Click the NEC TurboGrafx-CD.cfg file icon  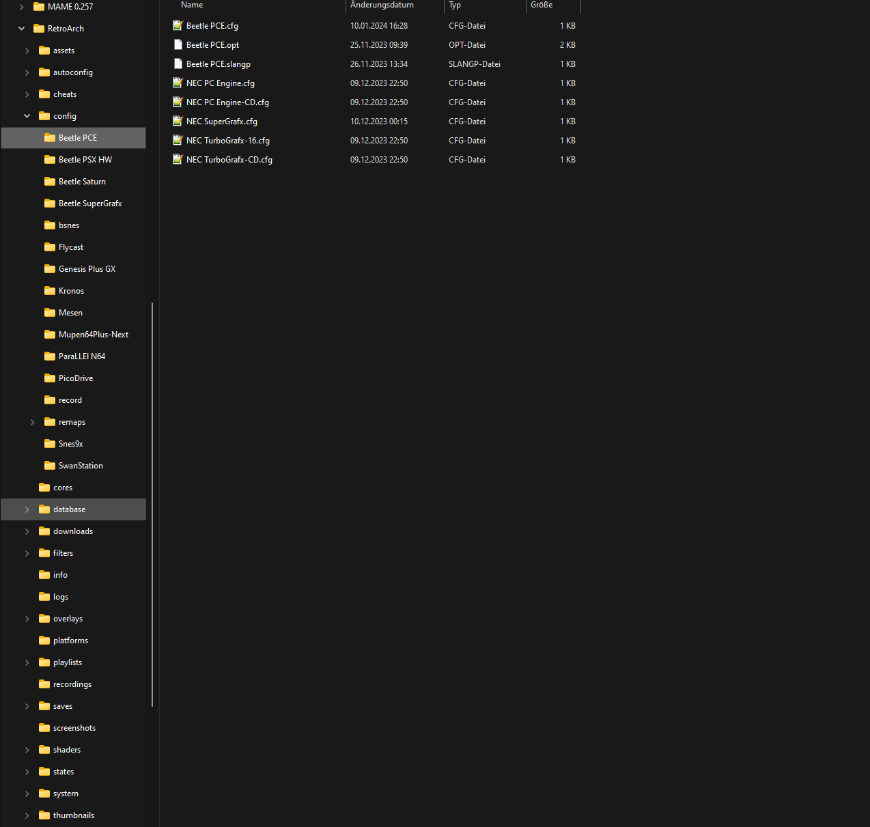coord(178,159)
